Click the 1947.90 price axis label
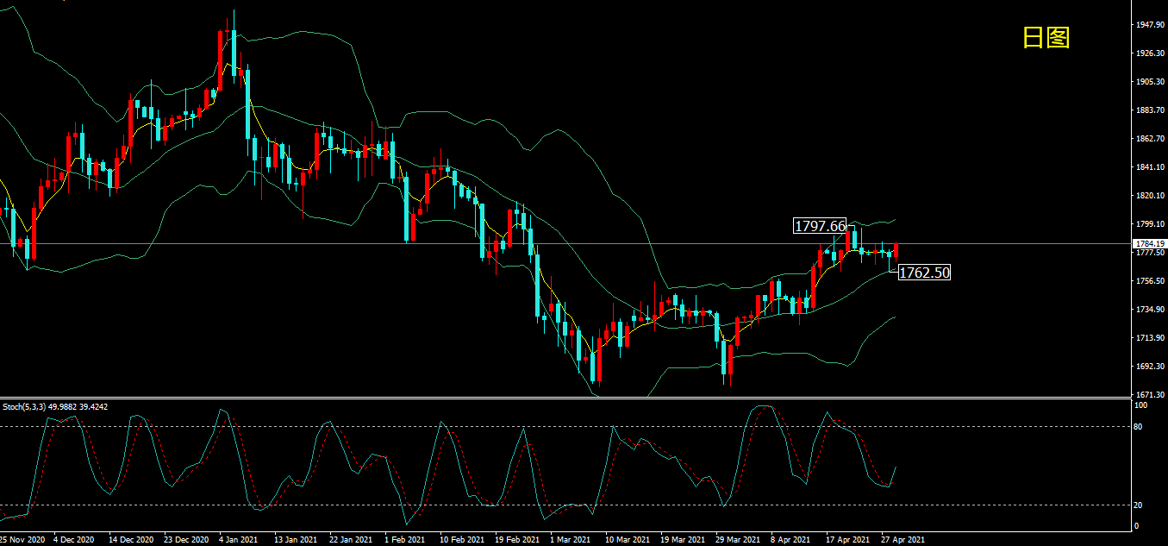Screen dimensions: 1168x546 click(x=1152, y=25)
